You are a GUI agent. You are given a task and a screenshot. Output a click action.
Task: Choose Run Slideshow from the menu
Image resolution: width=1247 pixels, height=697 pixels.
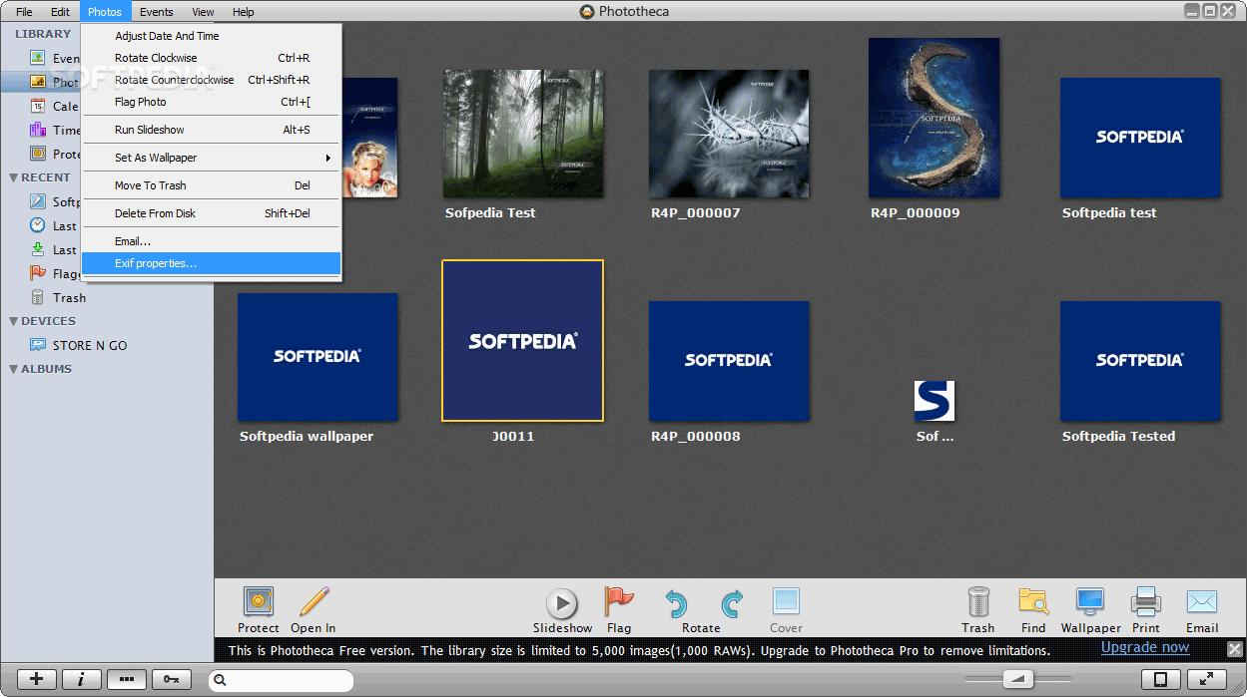(212, 130)
